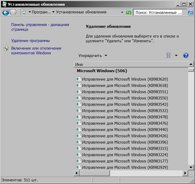Viewport: 195px width, 184px height.
Task: Click the refresh icon beside address bar
Action: [129, 12]
